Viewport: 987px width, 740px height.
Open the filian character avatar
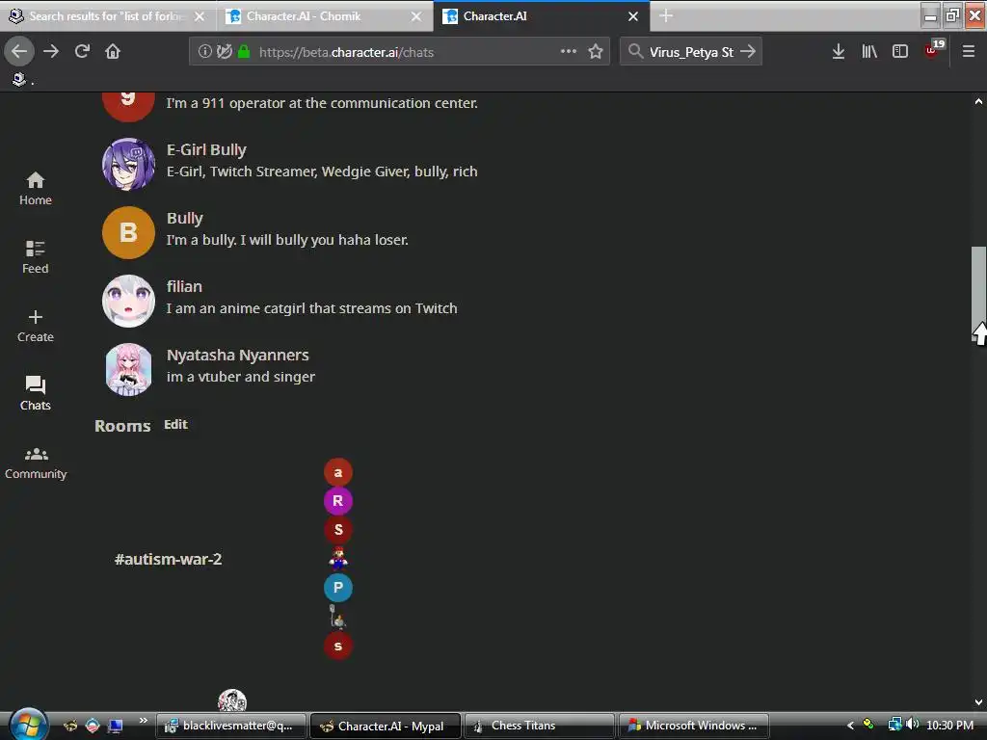(x=128, y=301)
